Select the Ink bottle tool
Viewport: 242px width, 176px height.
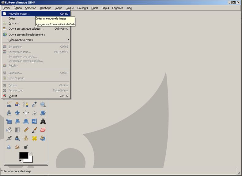17,138
